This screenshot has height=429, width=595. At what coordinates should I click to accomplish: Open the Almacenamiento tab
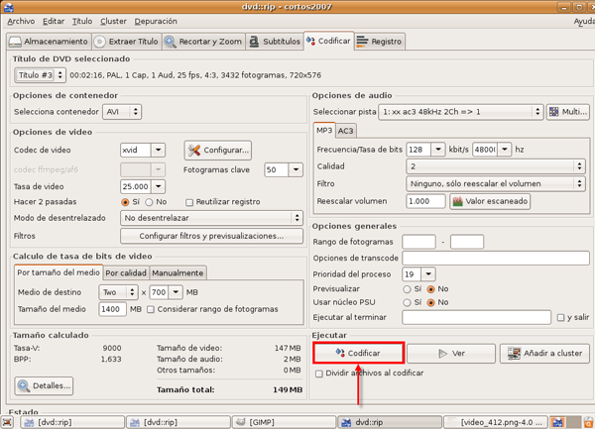48,42
